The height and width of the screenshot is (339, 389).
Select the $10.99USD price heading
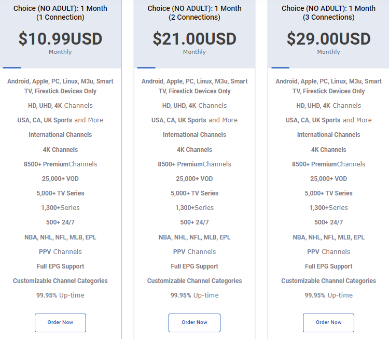60,39
